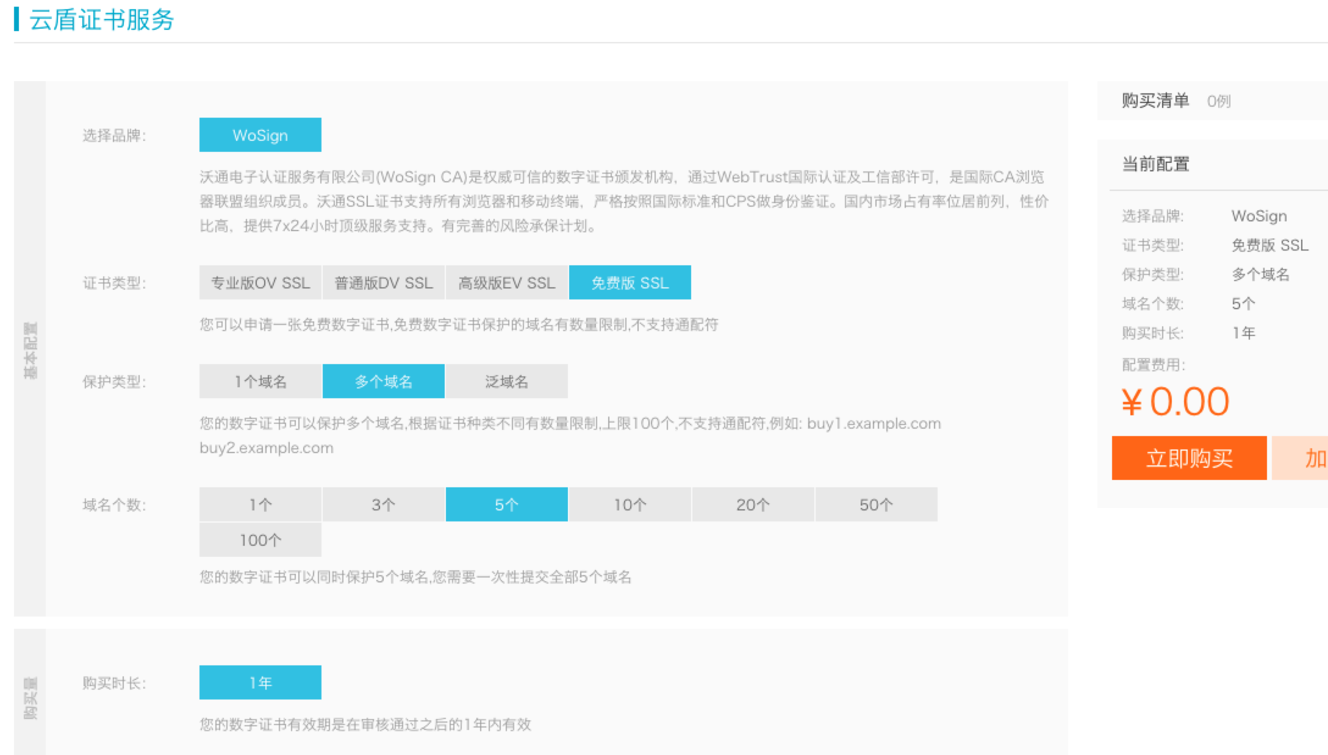Click the 购买量 vertical section label
The height and width of the screenshot is (755, 1328).
(x=30, y=698)
